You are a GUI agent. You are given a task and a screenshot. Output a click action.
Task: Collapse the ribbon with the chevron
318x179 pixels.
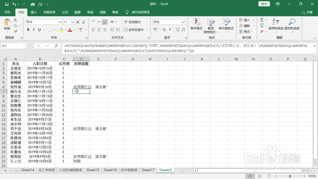click(x=315, y=38)
